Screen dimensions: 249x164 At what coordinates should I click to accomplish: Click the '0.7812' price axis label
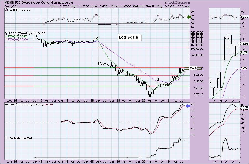[198, 94]
